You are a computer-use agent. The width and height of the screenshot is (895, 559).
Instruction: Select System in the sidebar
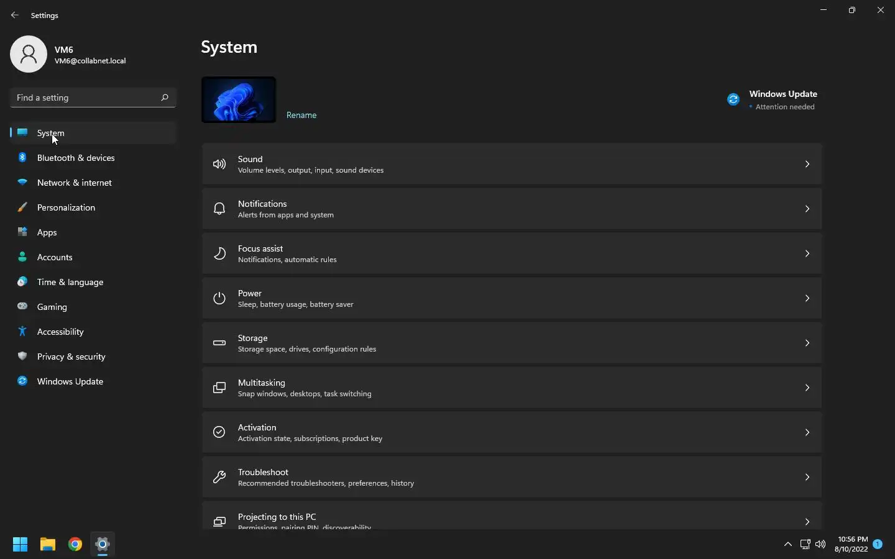point(93,133)
